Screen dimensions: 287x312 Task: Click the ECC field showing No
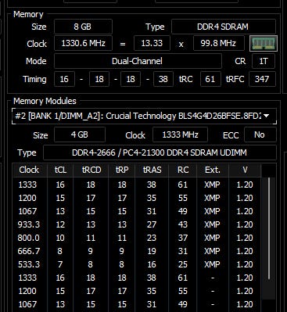click(x=260, y=134)
